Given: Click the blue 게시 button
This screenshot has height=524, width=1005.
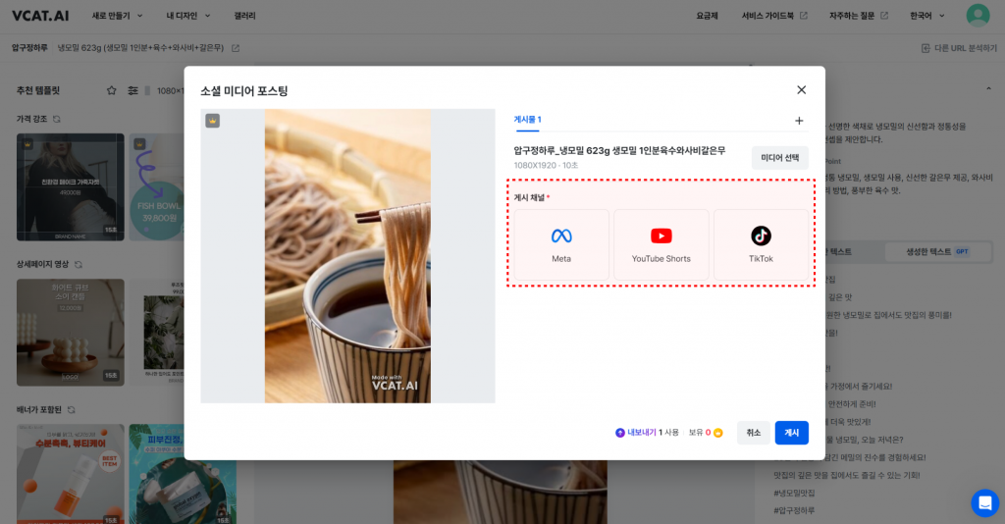Looking at the screenshot, I should click(x=792, y=433).
